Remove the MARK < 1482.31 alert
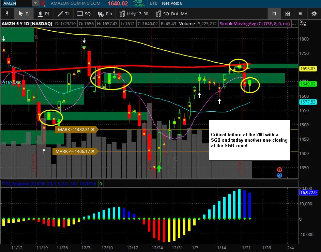321x252 pixels. 93,129
